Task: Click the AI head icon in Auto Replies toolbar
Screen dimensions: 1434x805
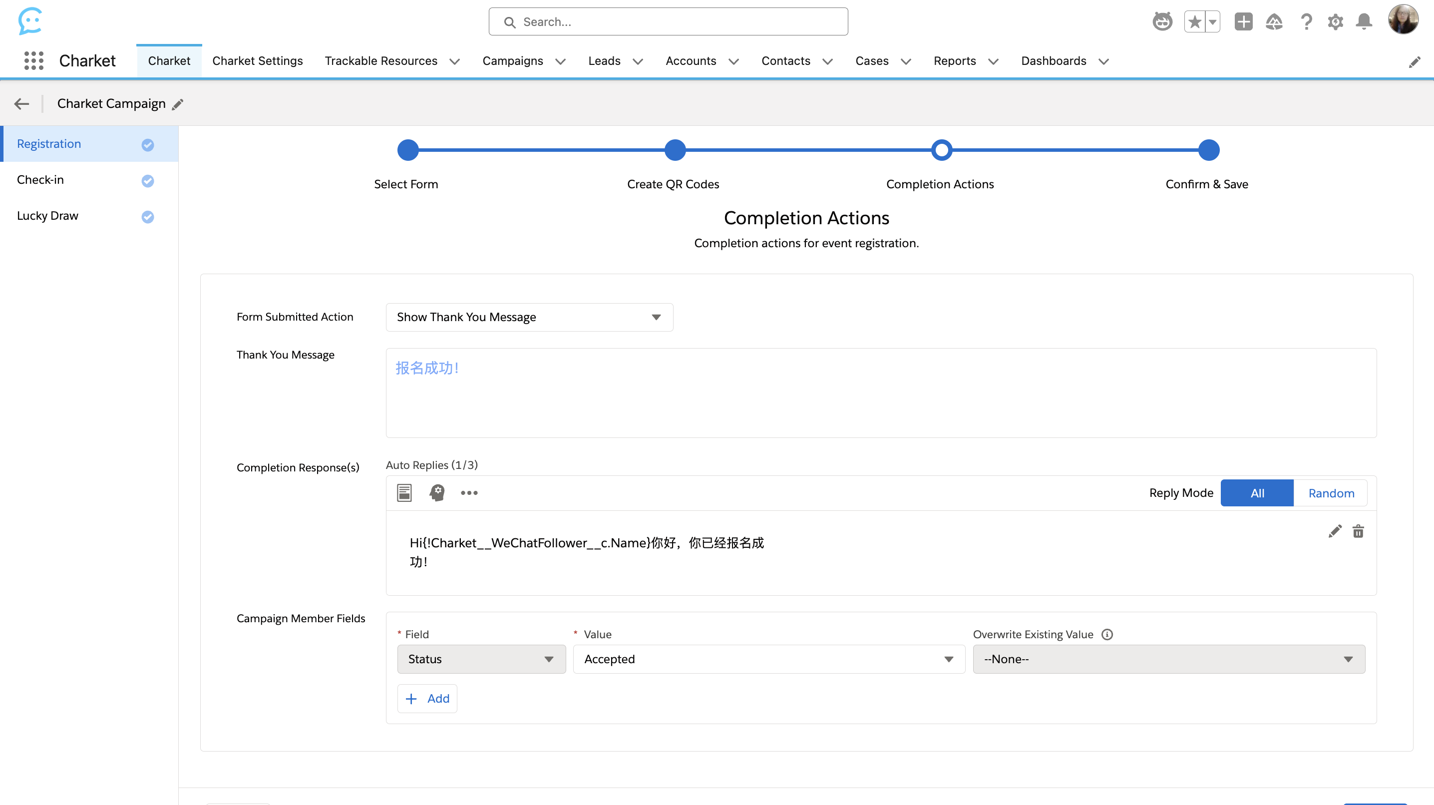Action: pyautogui.click(x=437, y=493)
